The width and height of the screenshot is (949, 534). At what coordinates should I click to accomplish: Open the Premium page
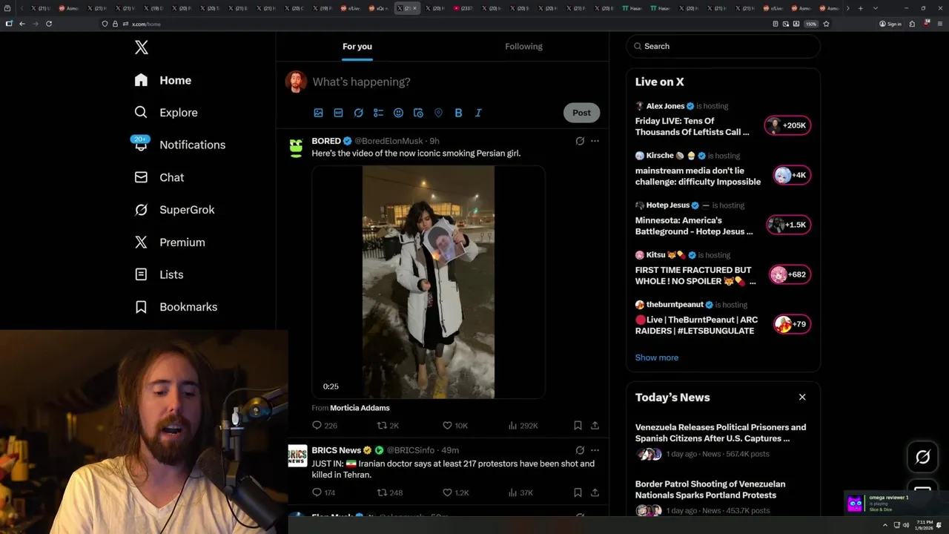click(x=169, y=243)
